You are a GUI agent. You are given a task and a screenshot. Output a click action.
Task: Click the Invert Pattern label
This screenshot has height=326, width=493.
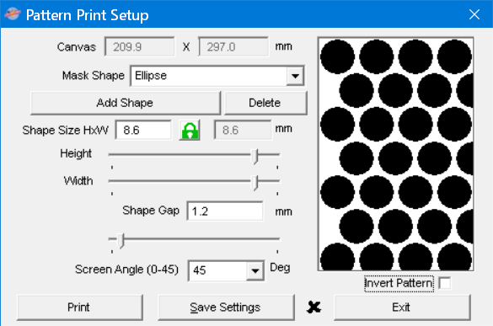pos(399,283)
